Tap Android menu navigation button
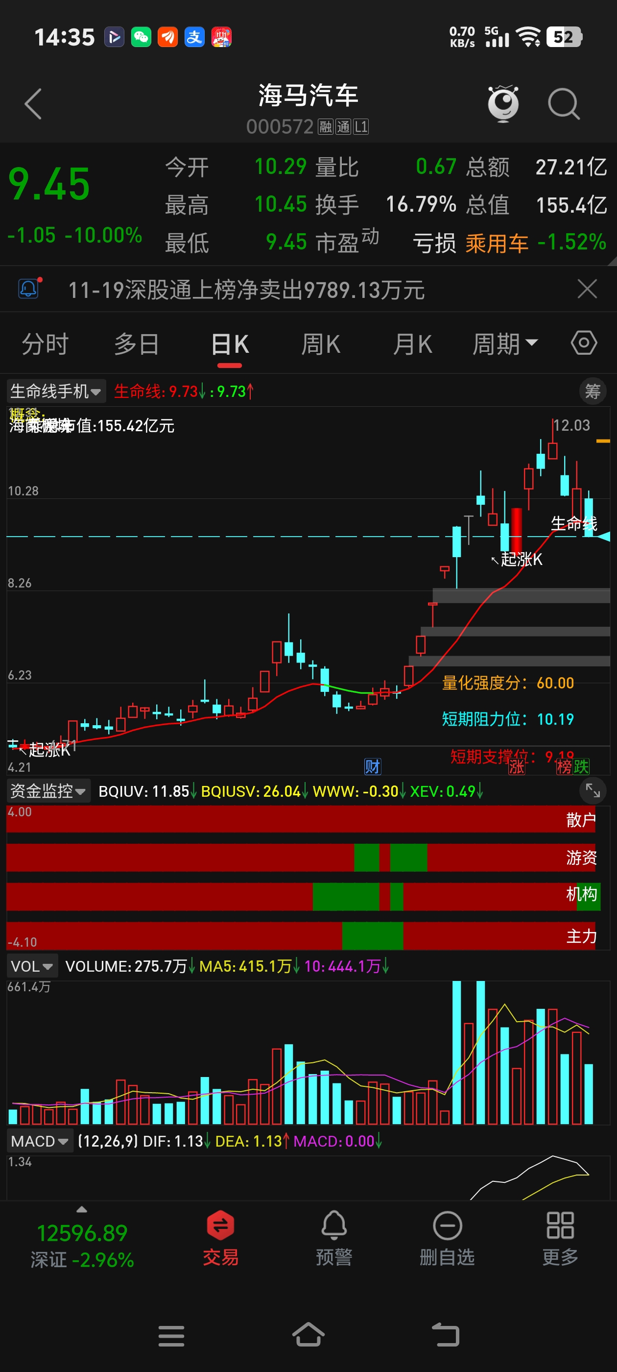 click(171, 1336)
